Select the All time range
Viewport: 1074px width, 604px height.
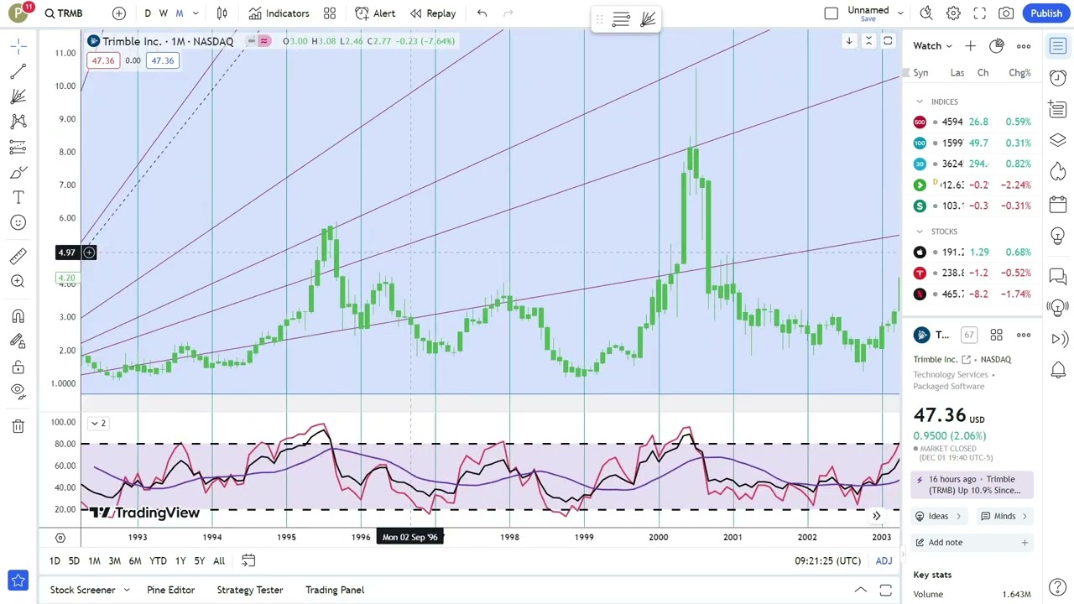click(219, 560)
